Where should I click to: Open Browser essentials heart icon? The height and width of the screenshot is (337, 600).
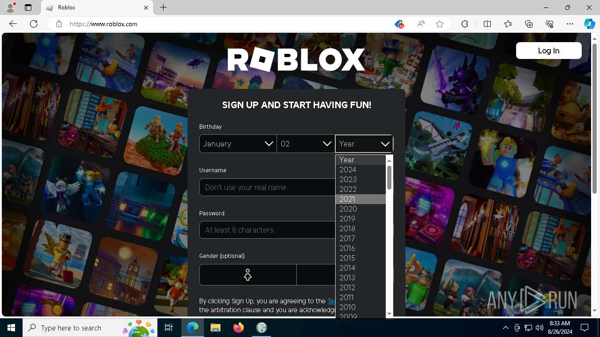(549, 24)
